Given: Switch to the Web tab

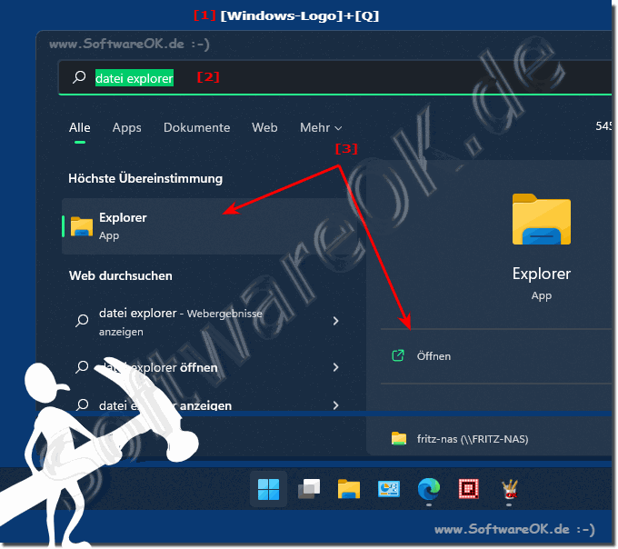Looking at the screenshot, I should coord(264,127).
